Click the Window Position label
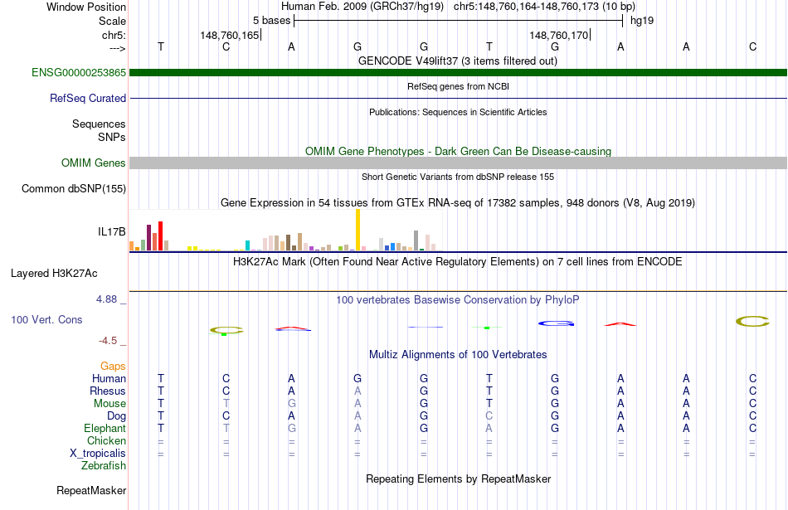788x510 pixels. pyautogui.click(x=86, y=7)
